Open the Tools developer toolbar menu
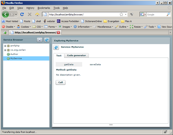Image resolution: width=173 pixels, height=135 pixels. tap(150, 27)
